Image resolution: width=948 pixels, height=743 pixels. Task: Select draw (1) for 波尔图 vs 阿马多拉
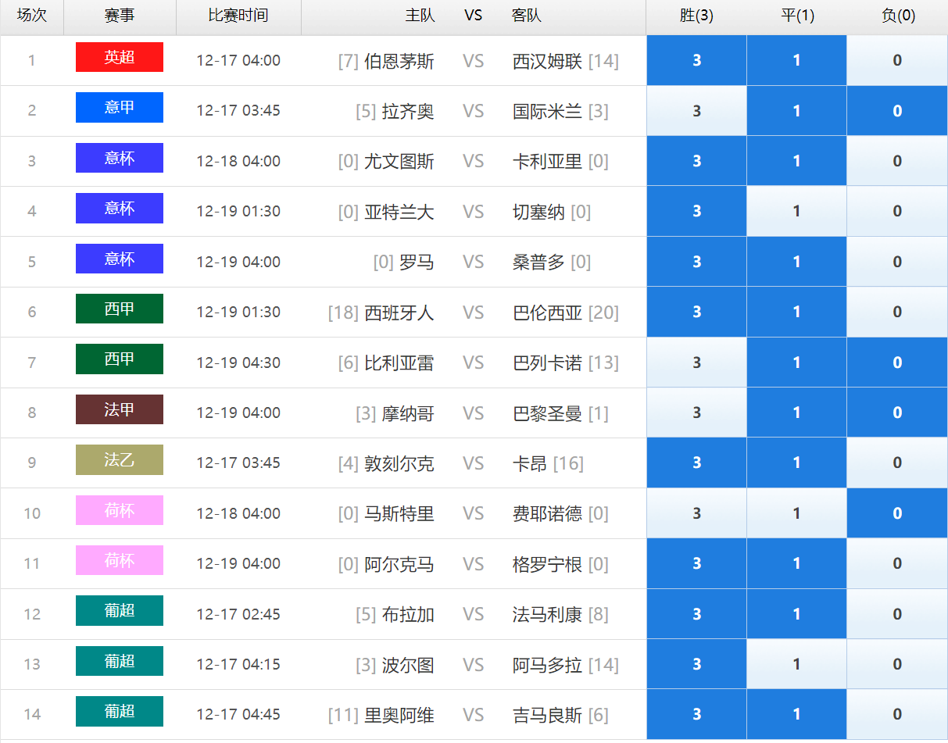pyautogui.click(x=796, y=664)
